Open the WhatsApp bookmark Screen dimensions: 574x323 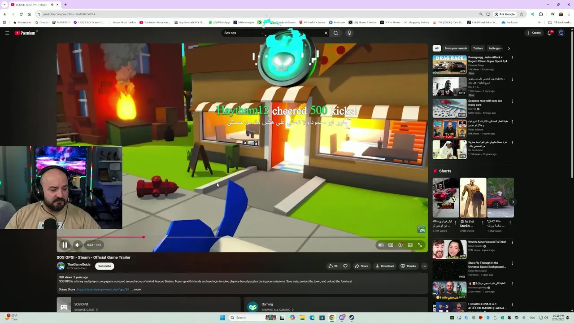click(219, 22)
